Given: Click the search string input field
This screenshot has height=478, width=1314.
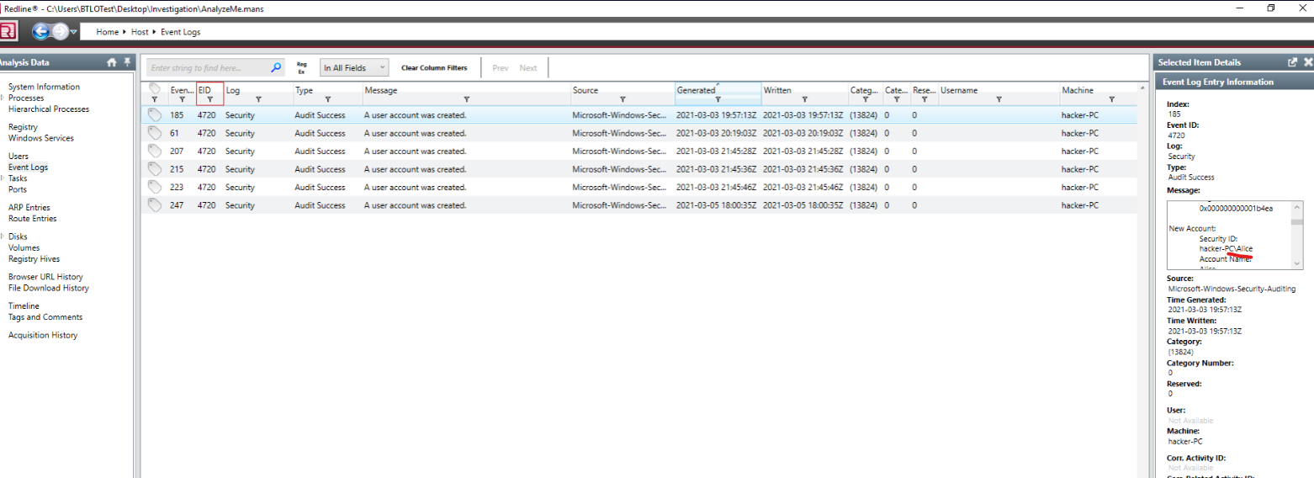Looking at the screenshot, I should pos(209,67).
